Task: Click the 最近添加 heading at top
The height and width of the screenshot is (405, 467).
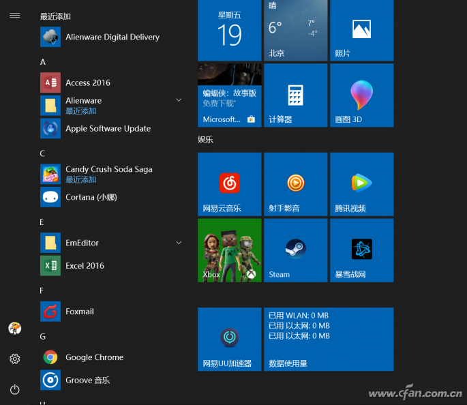Action: [55, 16]
